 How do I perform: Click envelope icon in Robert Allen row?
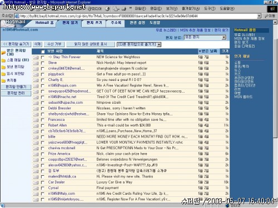36,126
